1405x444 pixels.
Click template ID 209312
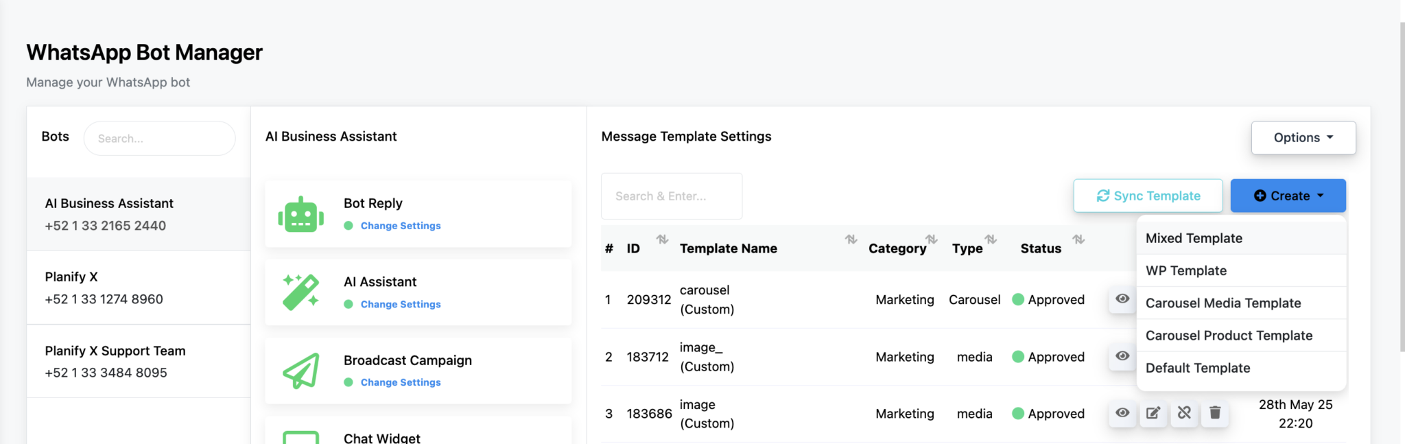[x=649, y=300]
